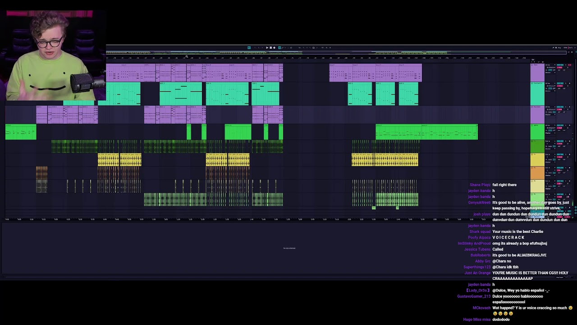Screen dimensions: 577x325
Task: Select the leftmost green piano clip
Action: 21,132
